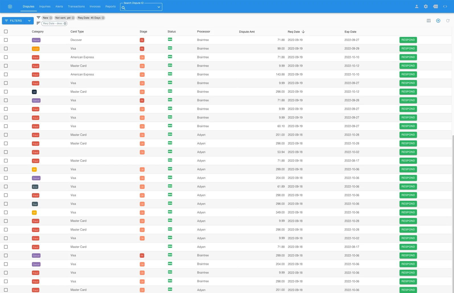This screenshot has width=454, height=293.
Task: Click the PA stage badge in Discover row
Action: [x=142, y=40]
